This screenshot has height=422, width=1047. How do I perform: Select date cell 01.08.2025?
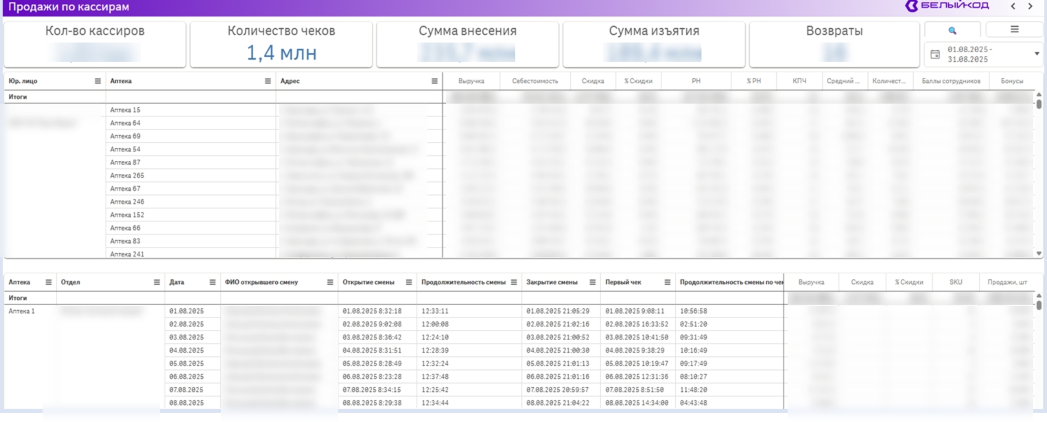(187, 311)
